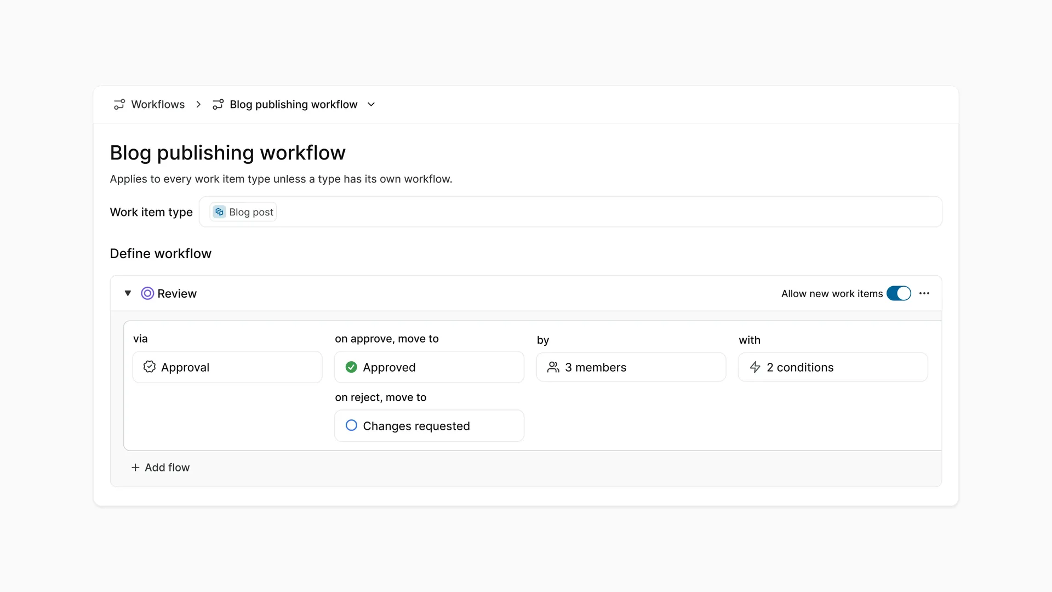
Task: Click the Blog publishing workflow page title
Action: coord(227,153)
